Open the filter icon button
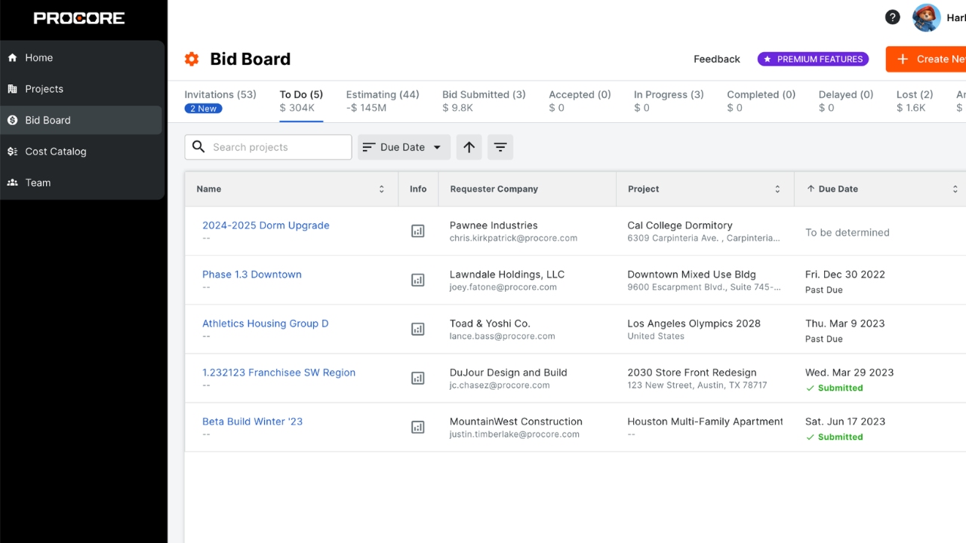The image size is (966, 543). 500,147
